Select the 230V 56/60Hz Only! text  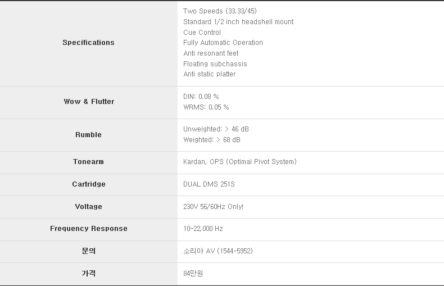point(213,207)
